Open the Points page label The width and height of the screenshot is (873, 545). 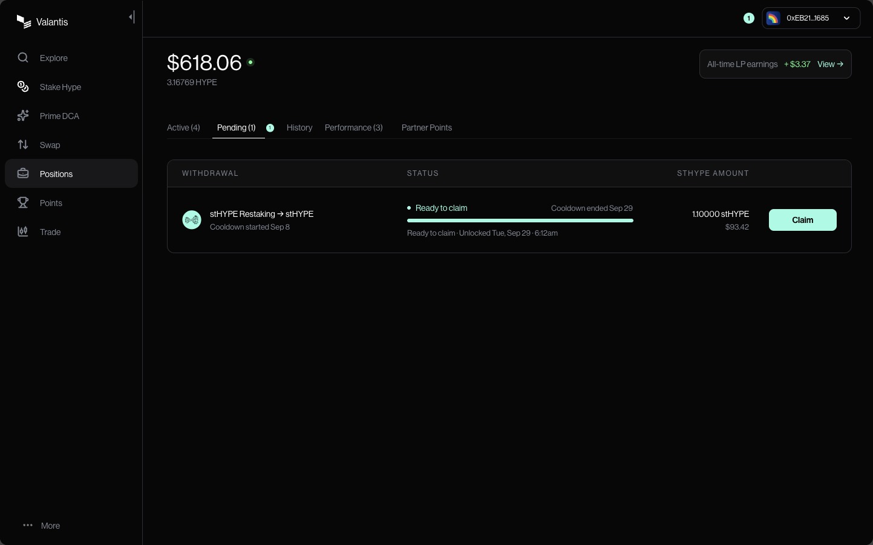coord(51,203)
